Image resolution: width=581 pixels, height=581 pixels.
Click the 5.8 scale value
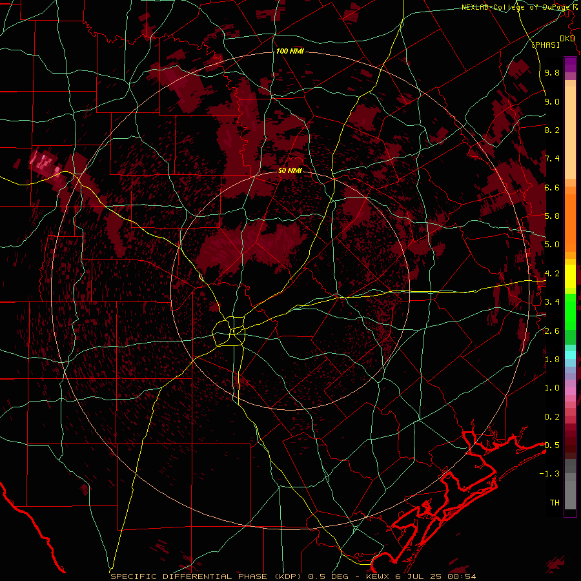[x=552, y=216]
